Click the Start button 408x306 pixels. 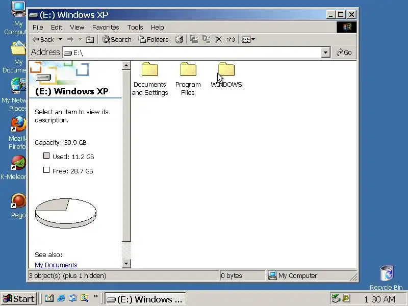(19, 299)
